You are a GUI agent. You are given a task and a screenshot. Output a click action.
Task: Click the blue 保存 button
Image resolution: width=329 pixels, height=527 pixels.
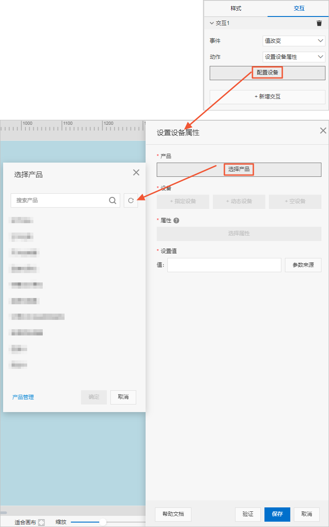(x=277, y=514)
